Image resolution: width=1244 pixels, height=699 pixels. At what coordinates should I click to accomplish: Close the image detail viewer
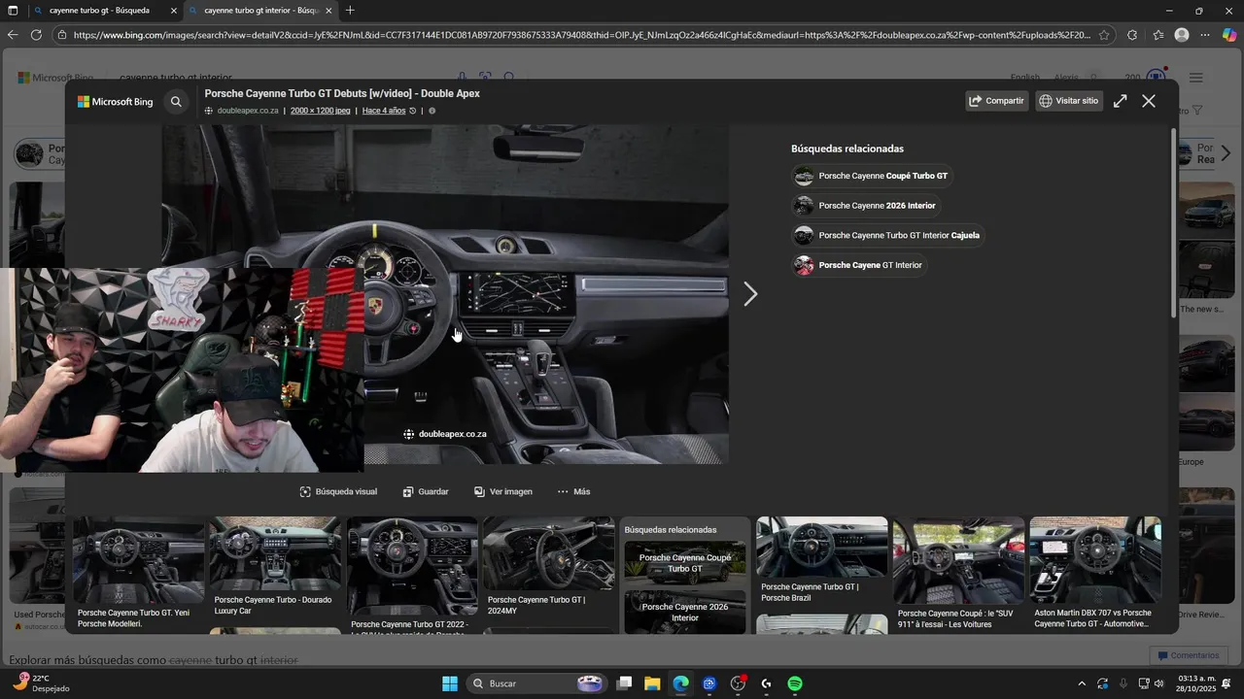tap(1149, 101)
